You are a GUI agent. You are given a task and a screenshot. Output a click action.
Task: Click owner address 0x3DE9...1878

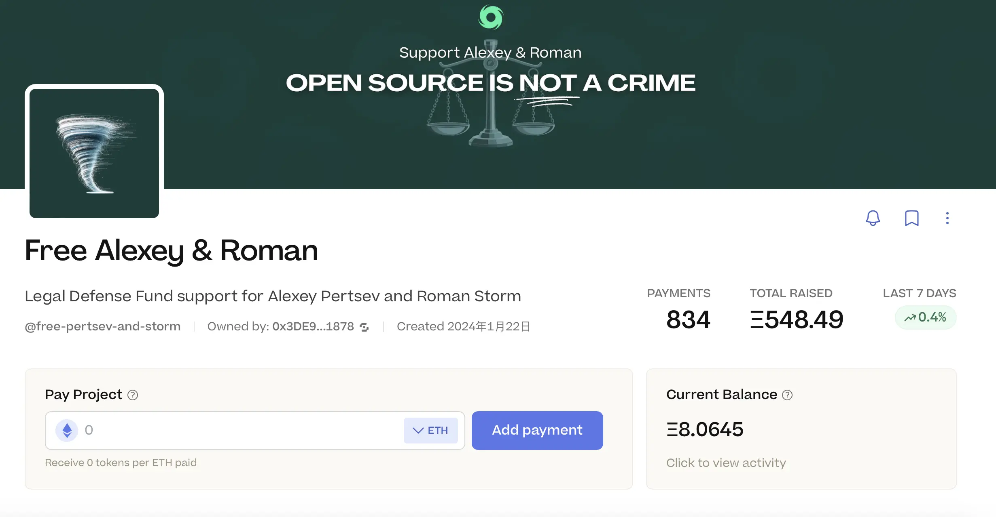point(313,326)
